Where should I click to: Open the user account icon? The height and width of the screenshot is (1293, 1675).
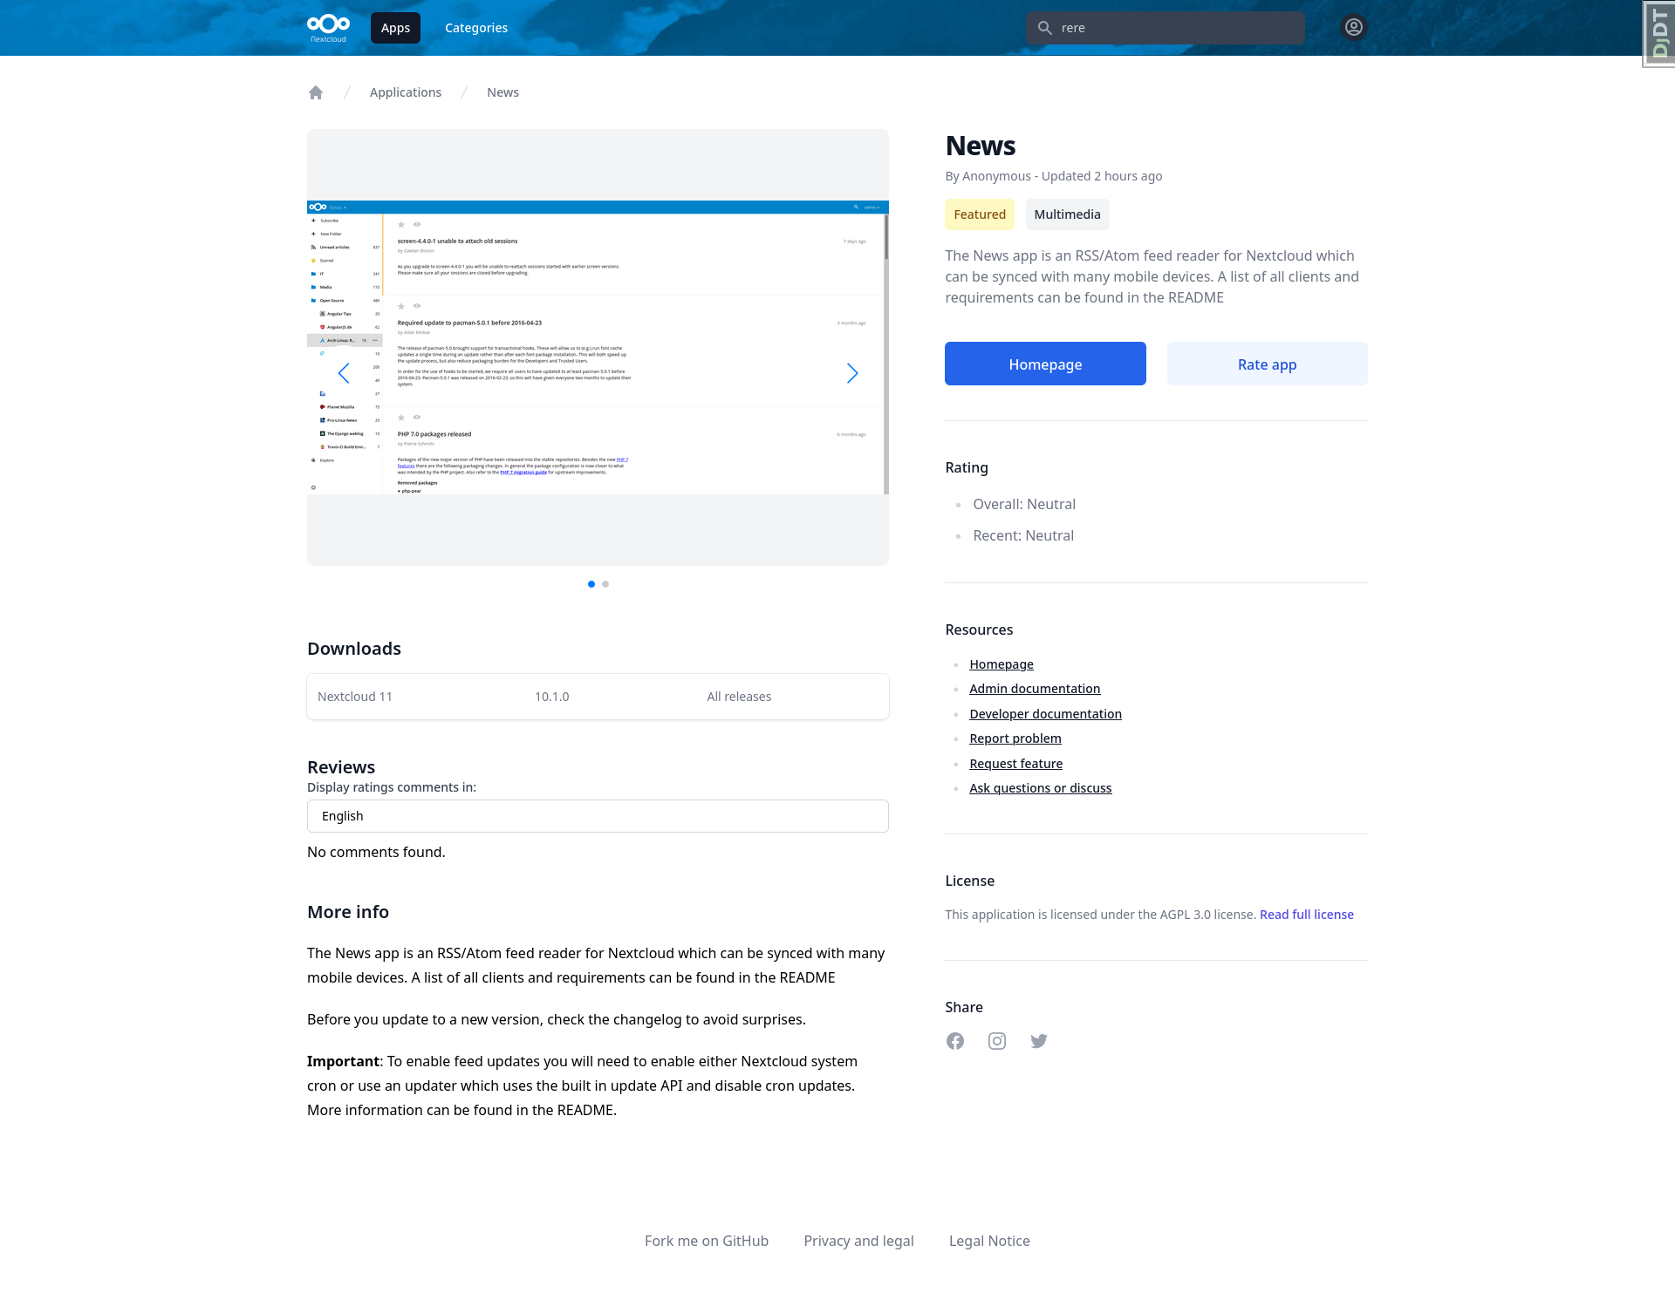point(1353,28)
